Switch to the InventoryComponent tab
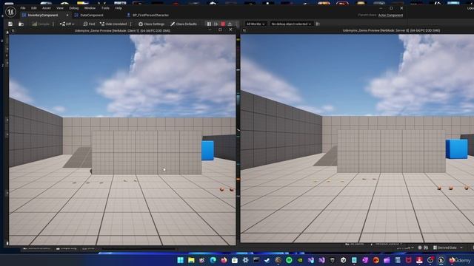 (x=42, y=15)
